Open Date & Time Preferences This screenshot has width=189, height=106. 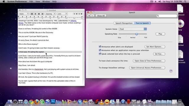click(x=149, y=61)
